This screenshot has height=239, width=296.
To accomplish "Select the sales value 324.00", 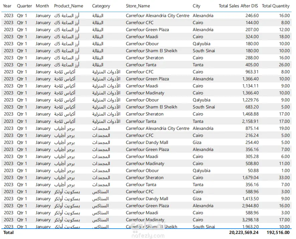I will tap(252, 36).
